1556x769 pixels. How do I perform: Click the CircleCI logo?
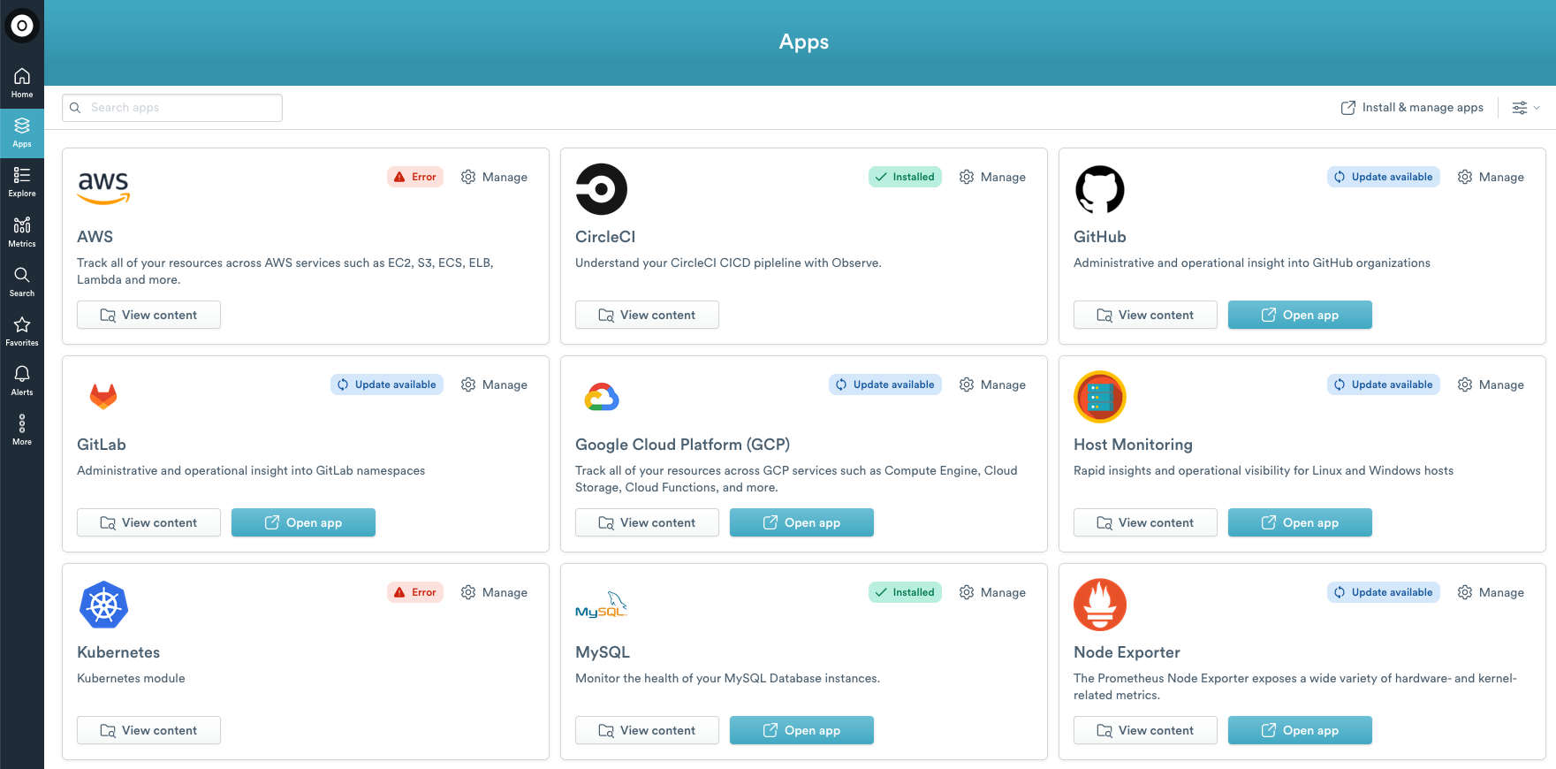(602, 189)
